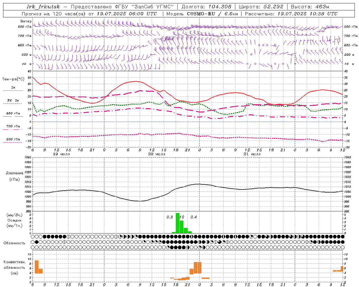Click the Td 2м dew point legend entry
This screenshot has width=359, height=287.
[x=13, y=100]
